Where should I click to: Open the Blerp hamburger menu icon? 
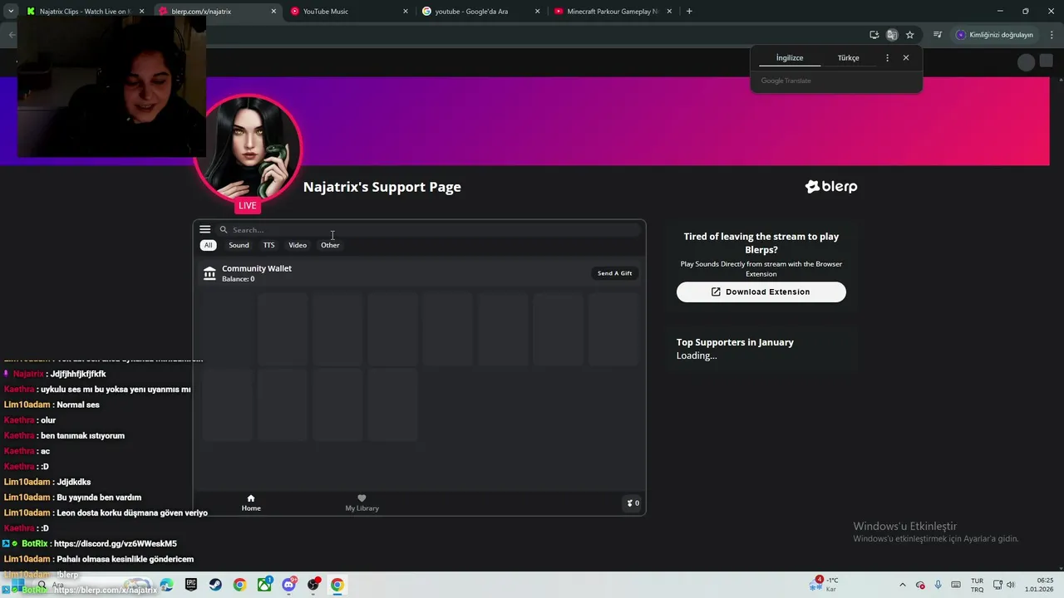pyautogui.click(x=204, y=229)
